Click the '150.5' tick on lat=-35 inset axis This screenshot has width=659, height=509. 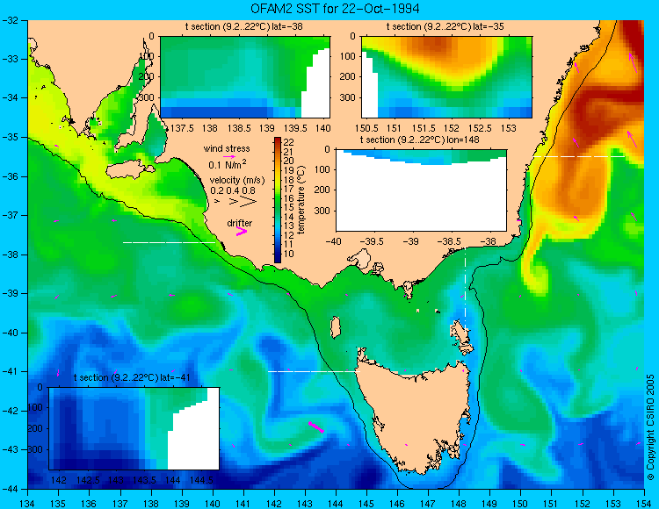click(366, 128)
